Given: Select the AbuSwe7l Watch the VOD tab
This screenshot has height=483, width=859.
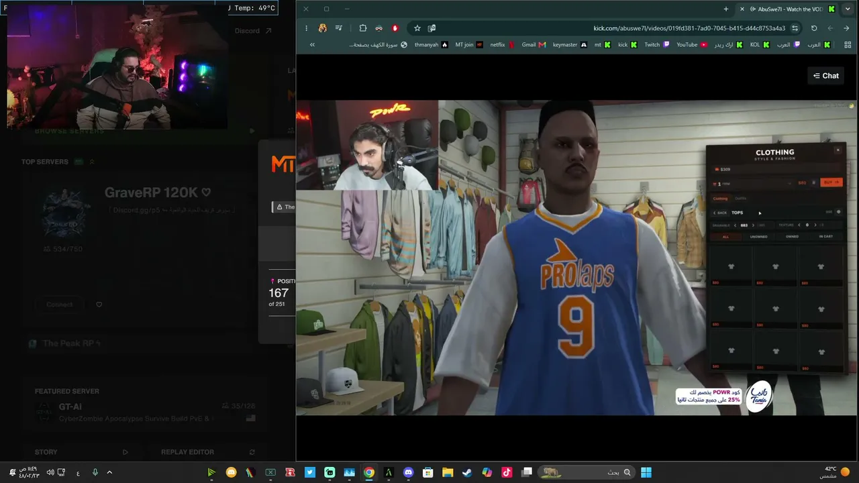Looking at the screenshot, I should pyautogui.click(x=787, y=9).
